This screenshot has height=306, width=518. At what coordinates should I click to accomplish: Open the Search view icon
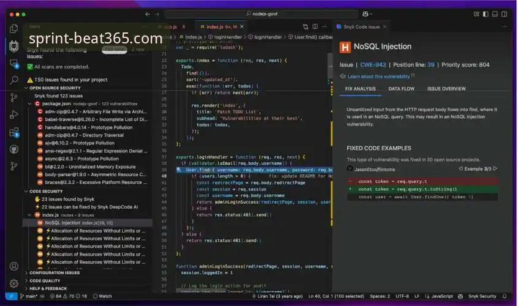tap(14, 80)
